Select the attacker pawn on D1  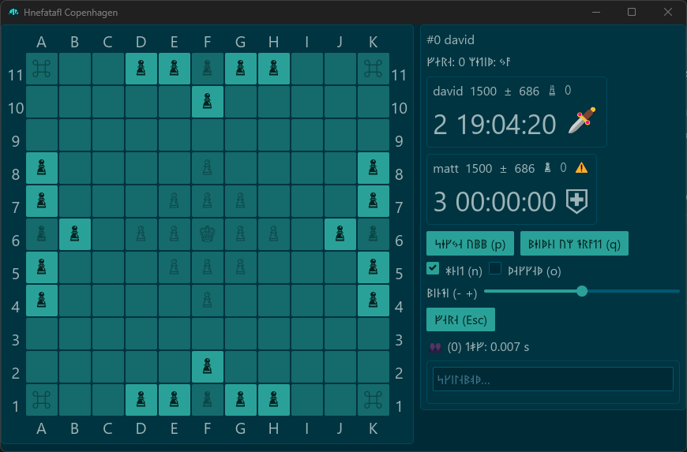pos(141,400)
